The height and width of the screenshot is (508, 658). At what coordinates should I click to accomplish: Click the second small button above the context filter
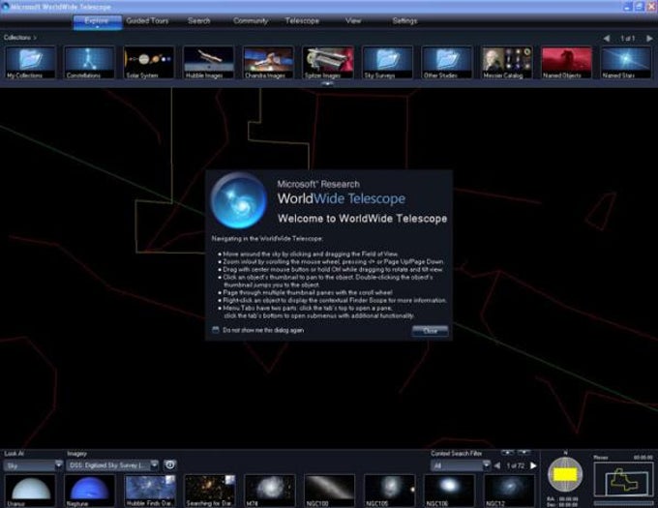(x=523, y=453)
